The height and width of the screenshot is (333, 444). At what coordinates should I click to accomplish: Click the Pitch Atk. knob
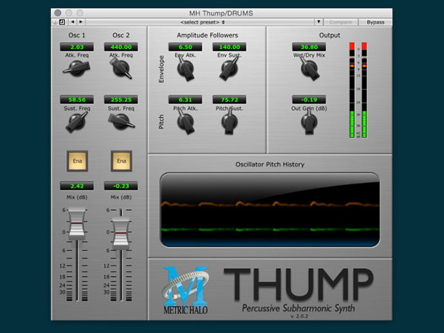click(x=185, y=122)
